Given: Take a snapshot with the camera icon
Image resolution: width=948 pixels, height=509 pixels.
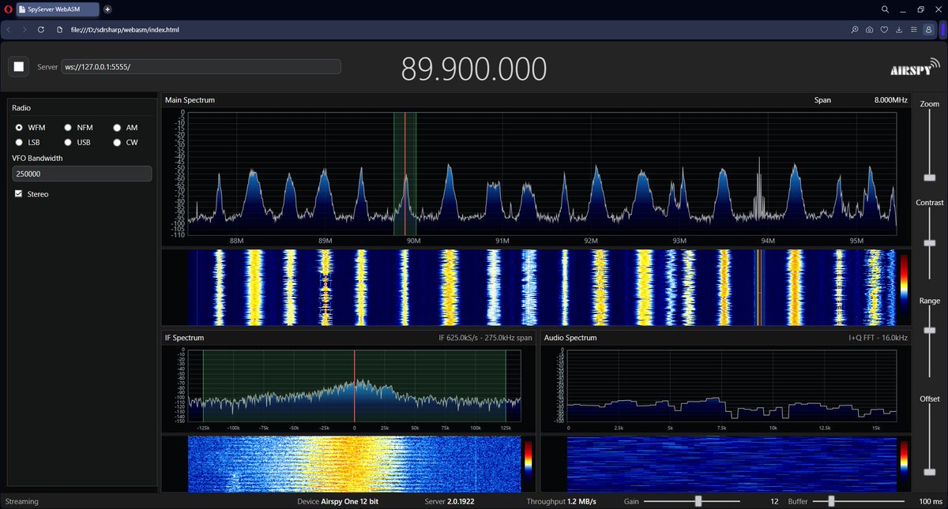Looking at the screenshot, I should [x=869, y=29].
